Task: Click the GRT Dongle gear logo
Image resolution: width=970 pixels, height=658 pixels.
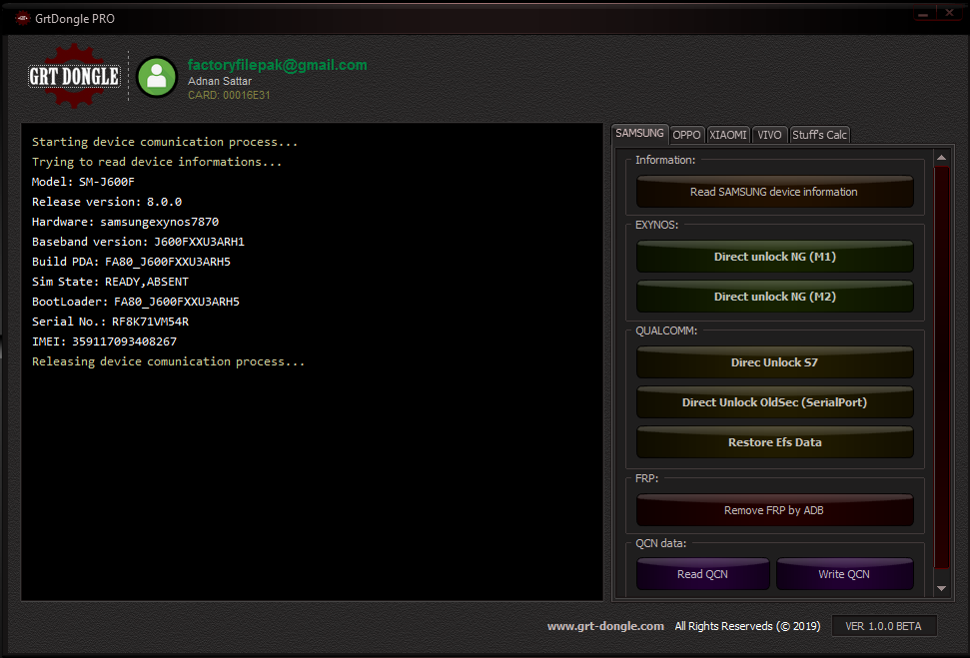Action: pos(74,76)
